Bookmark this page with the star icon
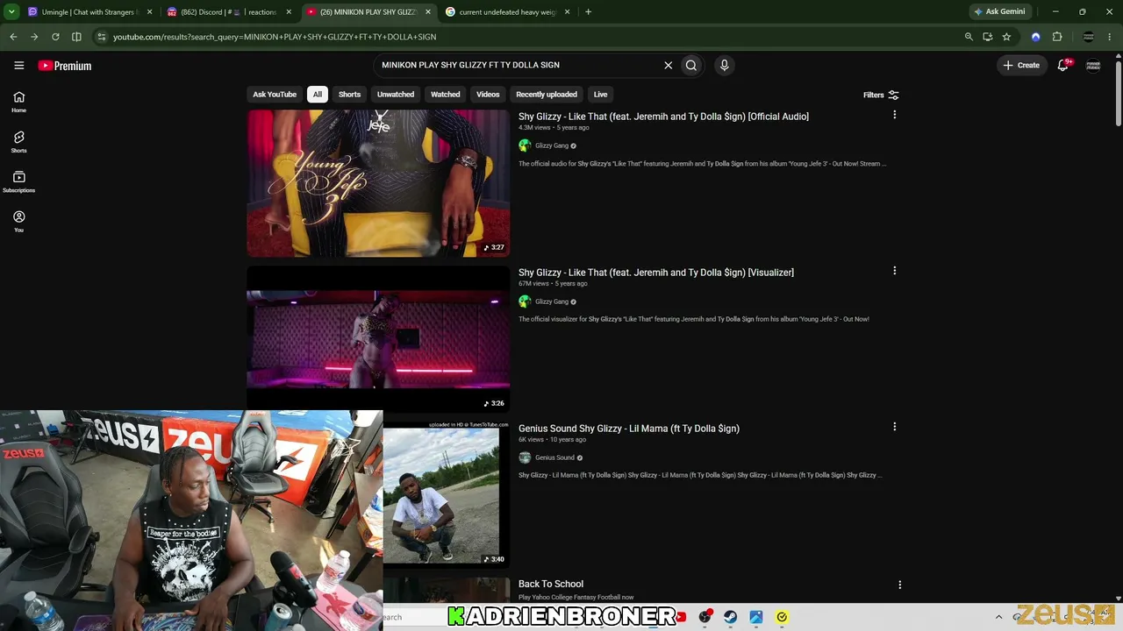 [1006, 37]
